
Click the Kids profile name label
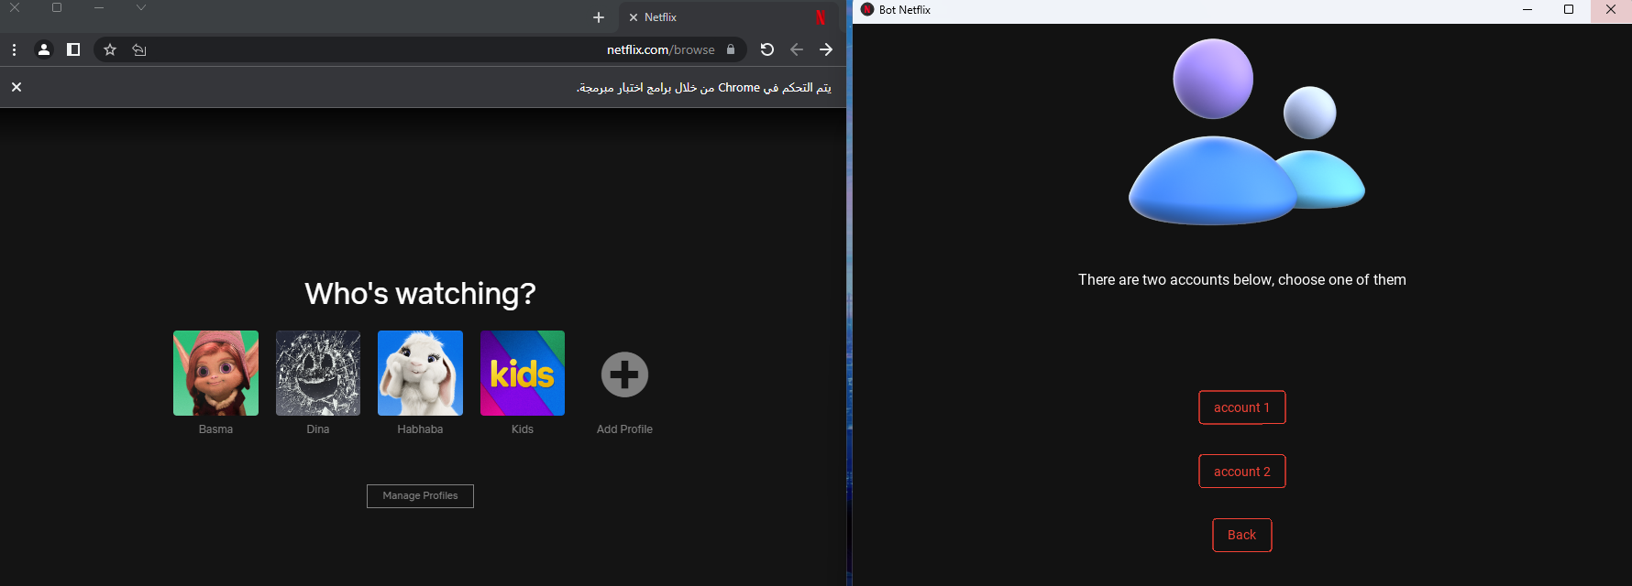[523, 429]
